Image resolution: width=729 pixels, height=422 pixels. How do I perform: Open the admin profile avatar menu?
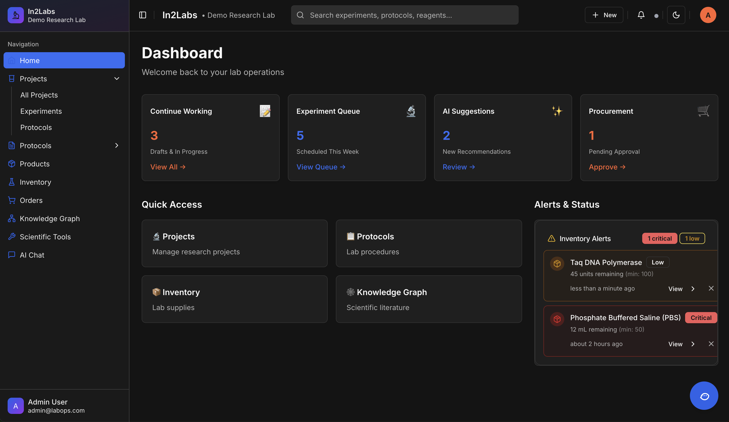[708, 15]
